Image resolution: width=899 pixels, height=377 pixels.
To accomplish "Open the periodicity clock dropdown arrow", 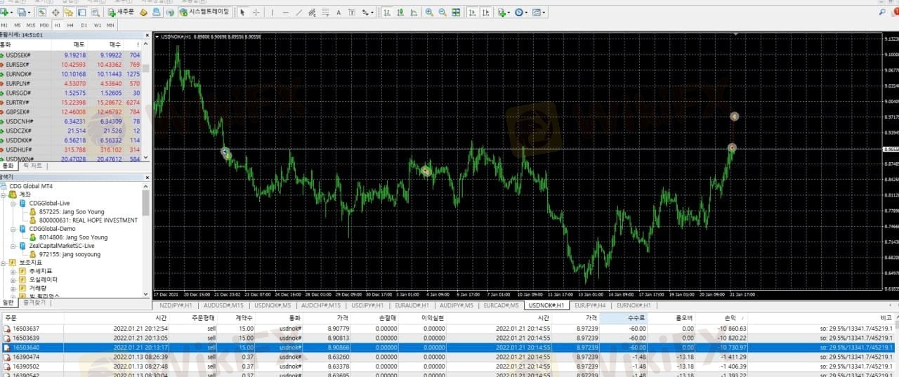I will click(526, 13).
